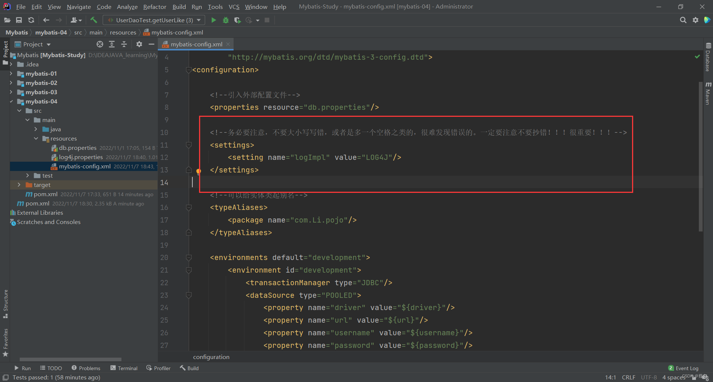
Task: Expand the mybatis-02 module
Action: click(11, 83)
